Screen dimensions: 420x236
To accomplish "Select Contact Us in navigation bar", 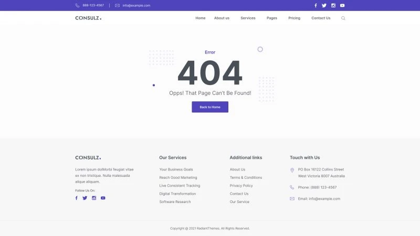I will pyautogui.click(x=321, y=18).
